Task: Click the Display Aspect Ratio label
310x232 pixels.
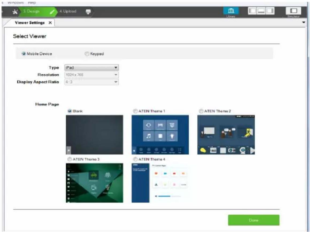Action: (38, 82)
